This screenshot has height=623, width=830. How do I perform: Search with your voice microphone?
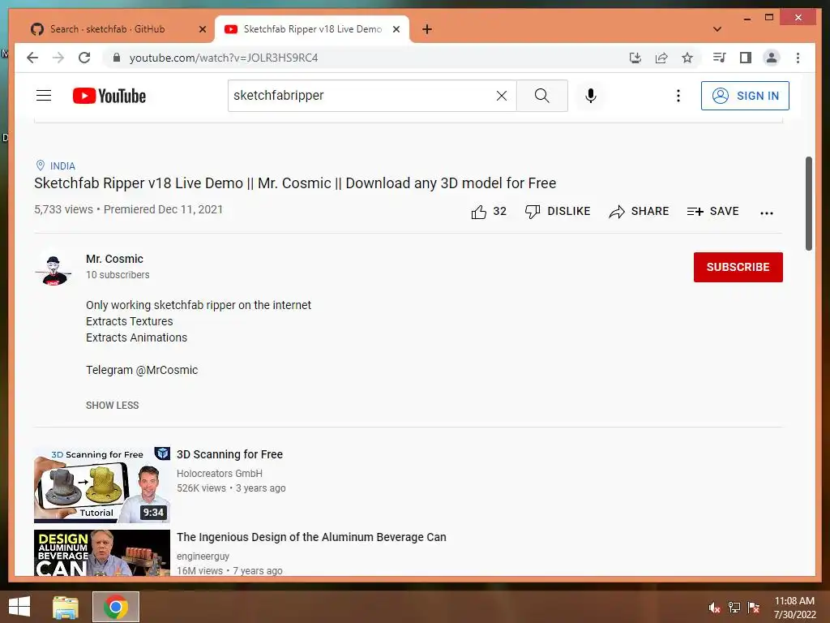click(x=591, y=96)
